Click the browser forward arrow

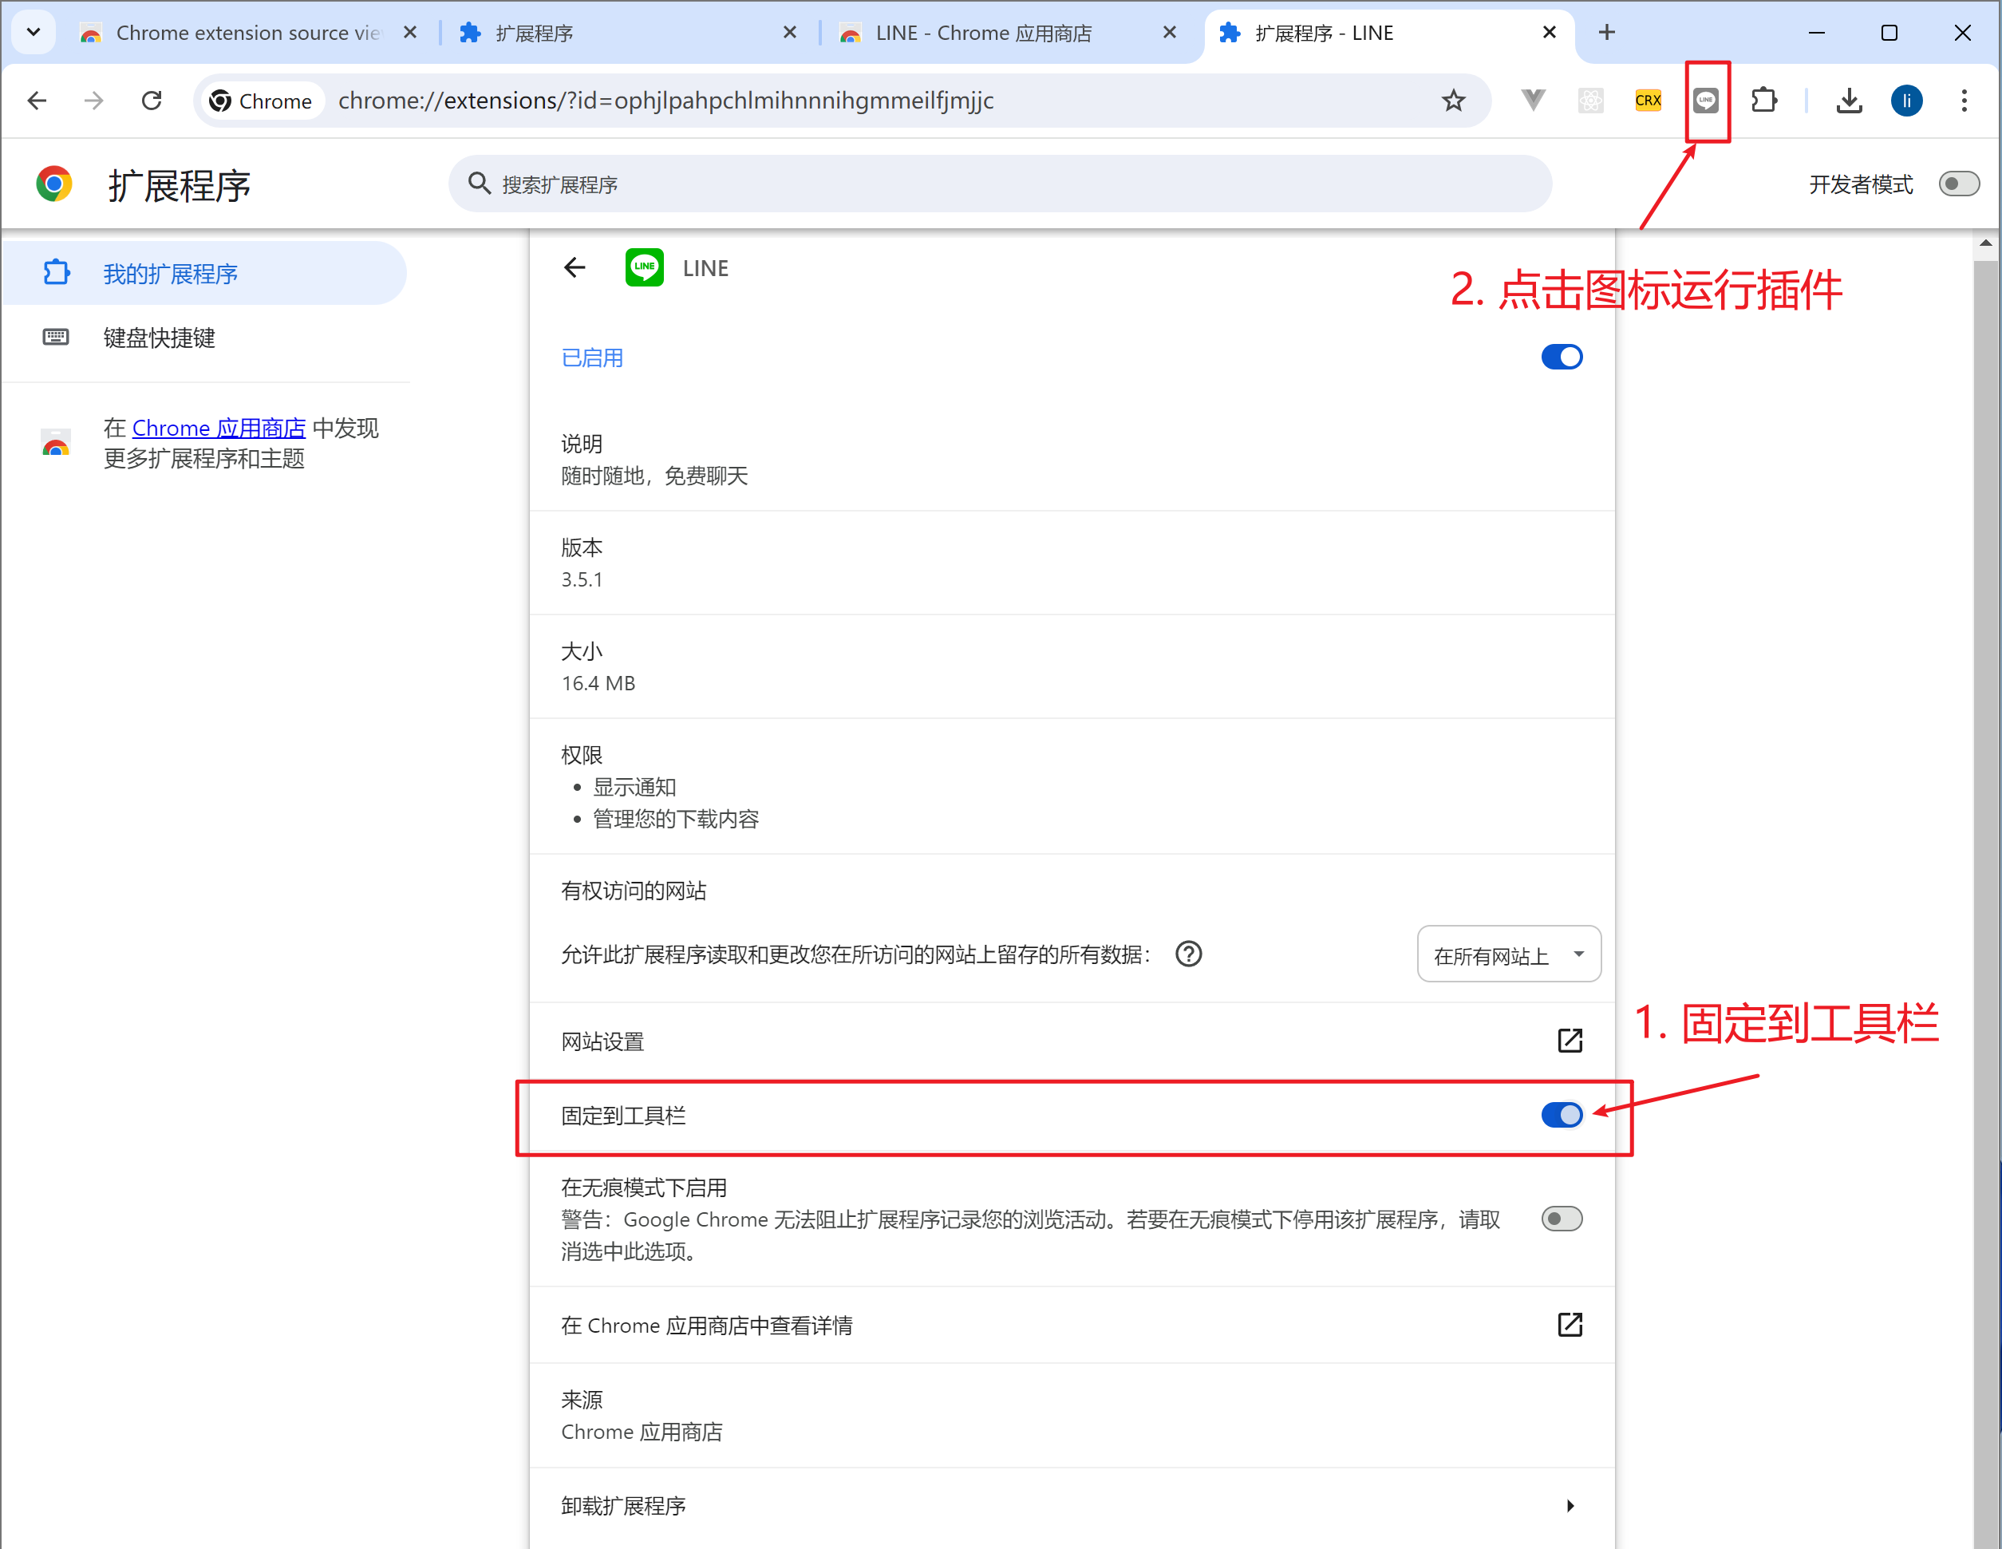pyautogui.click(x=93, y=101)
